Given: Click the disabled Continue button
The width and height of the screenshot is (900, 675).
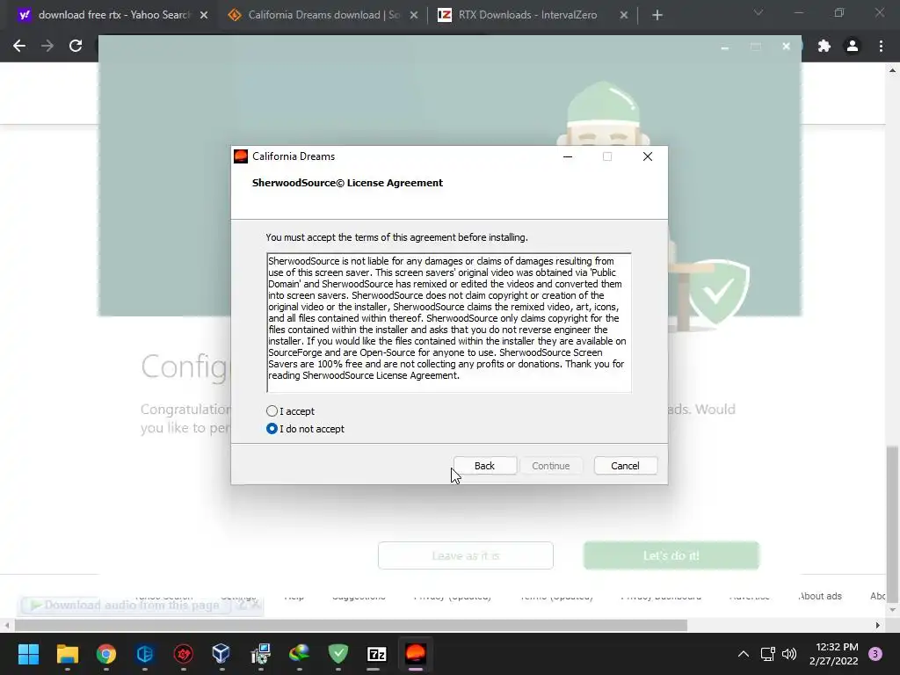Looking at the screenshot, I should coord(550,466).
